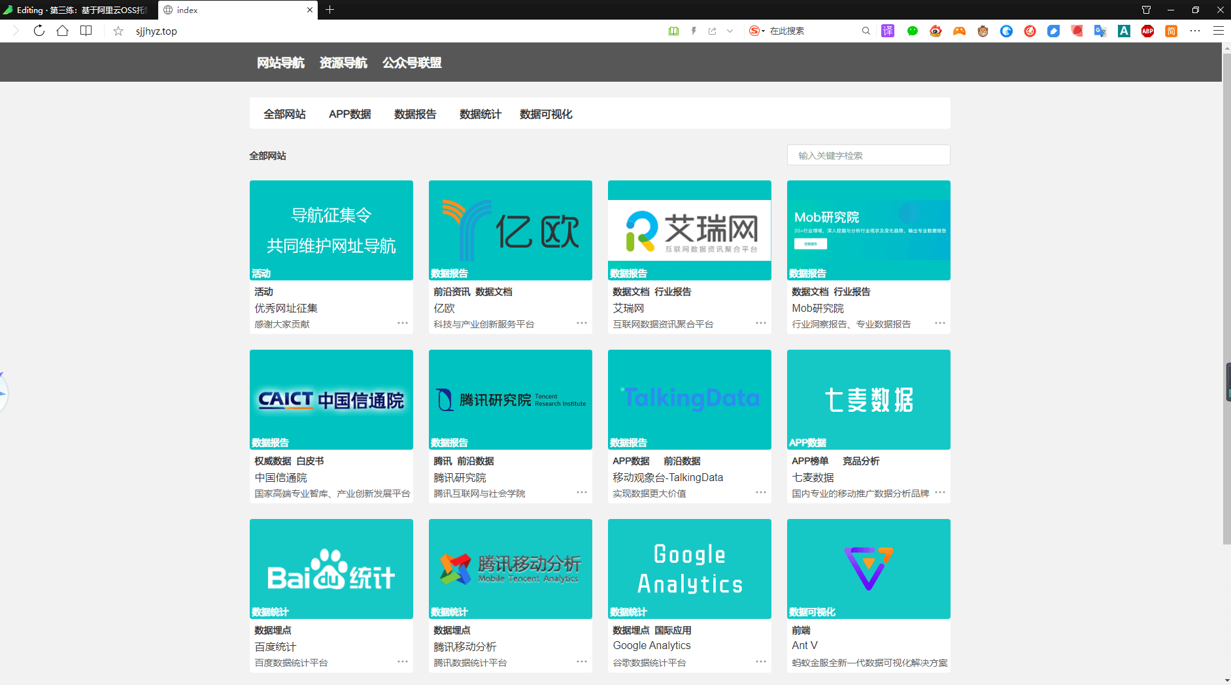Open the Google Translate extension
1231x685 pixels.
1100,31
